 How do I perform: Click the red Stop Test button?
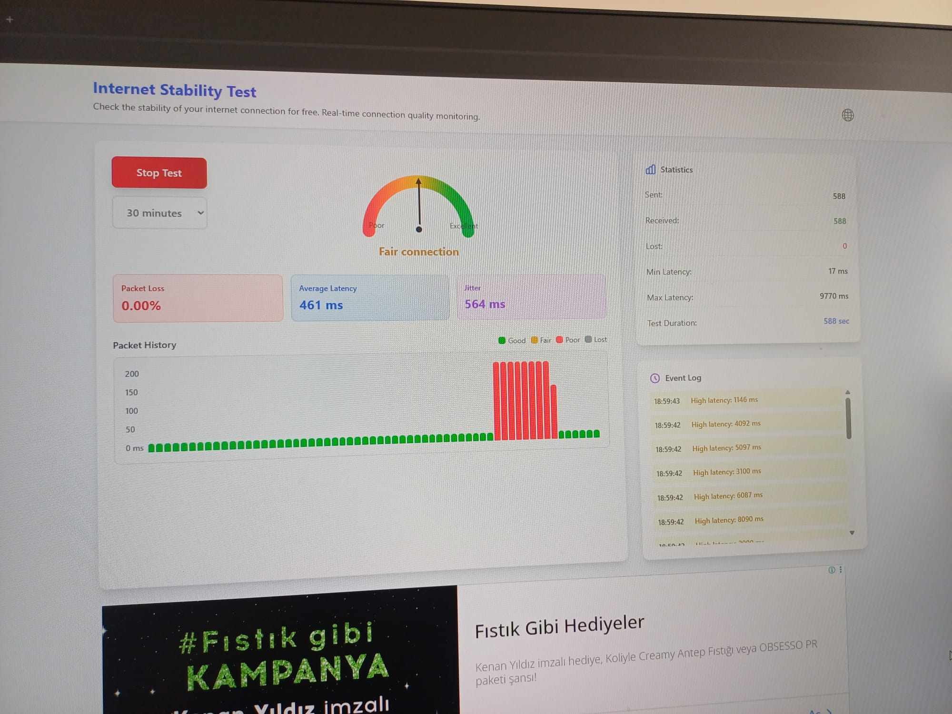coord(159,173)
